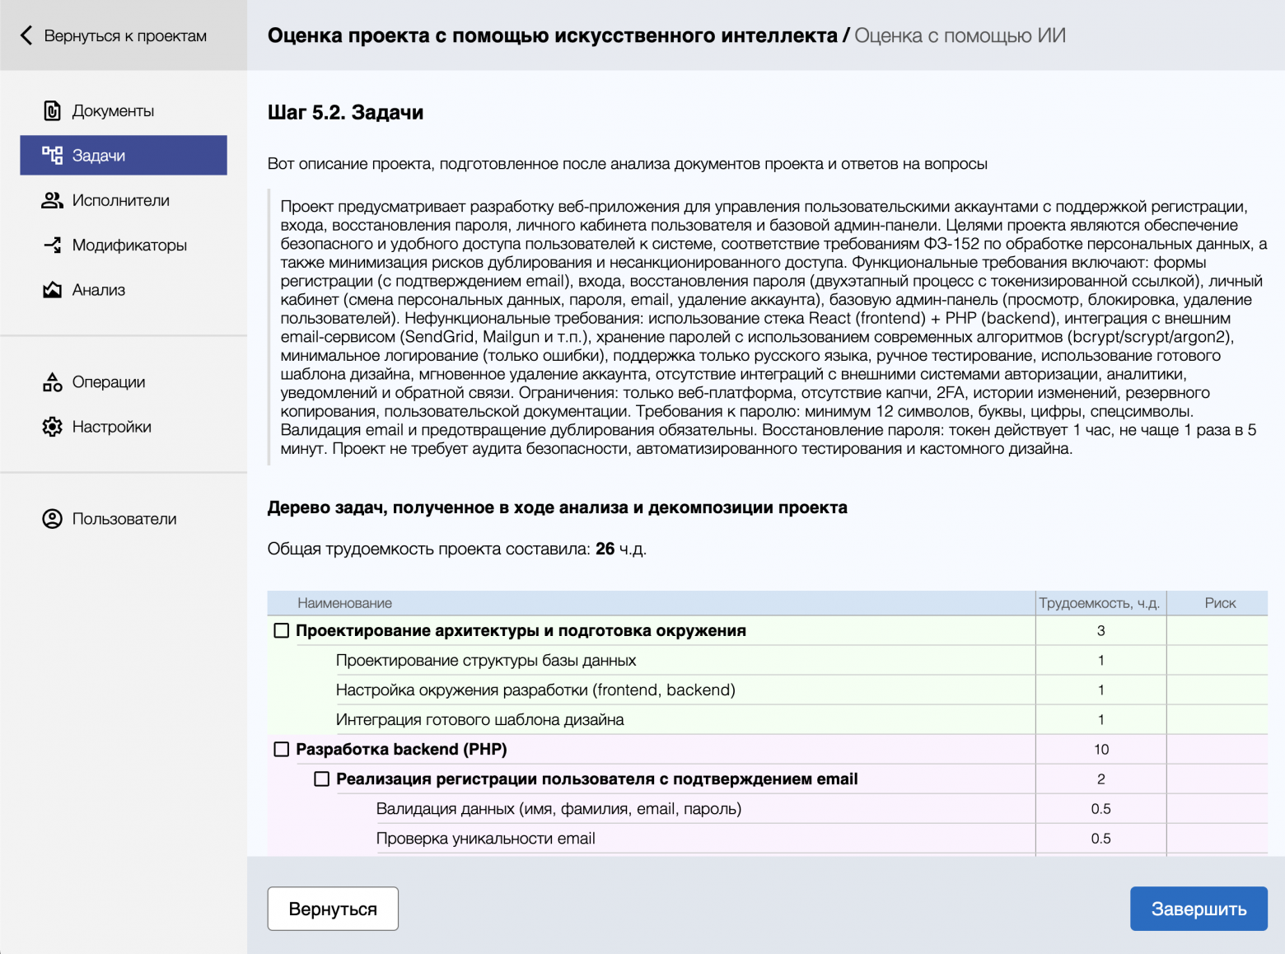Toggle box for 'Проектирование архитектуры и подготовка окружения'
The width and height of the screenshot is (1285, 954).
click(x=282, y=631)
